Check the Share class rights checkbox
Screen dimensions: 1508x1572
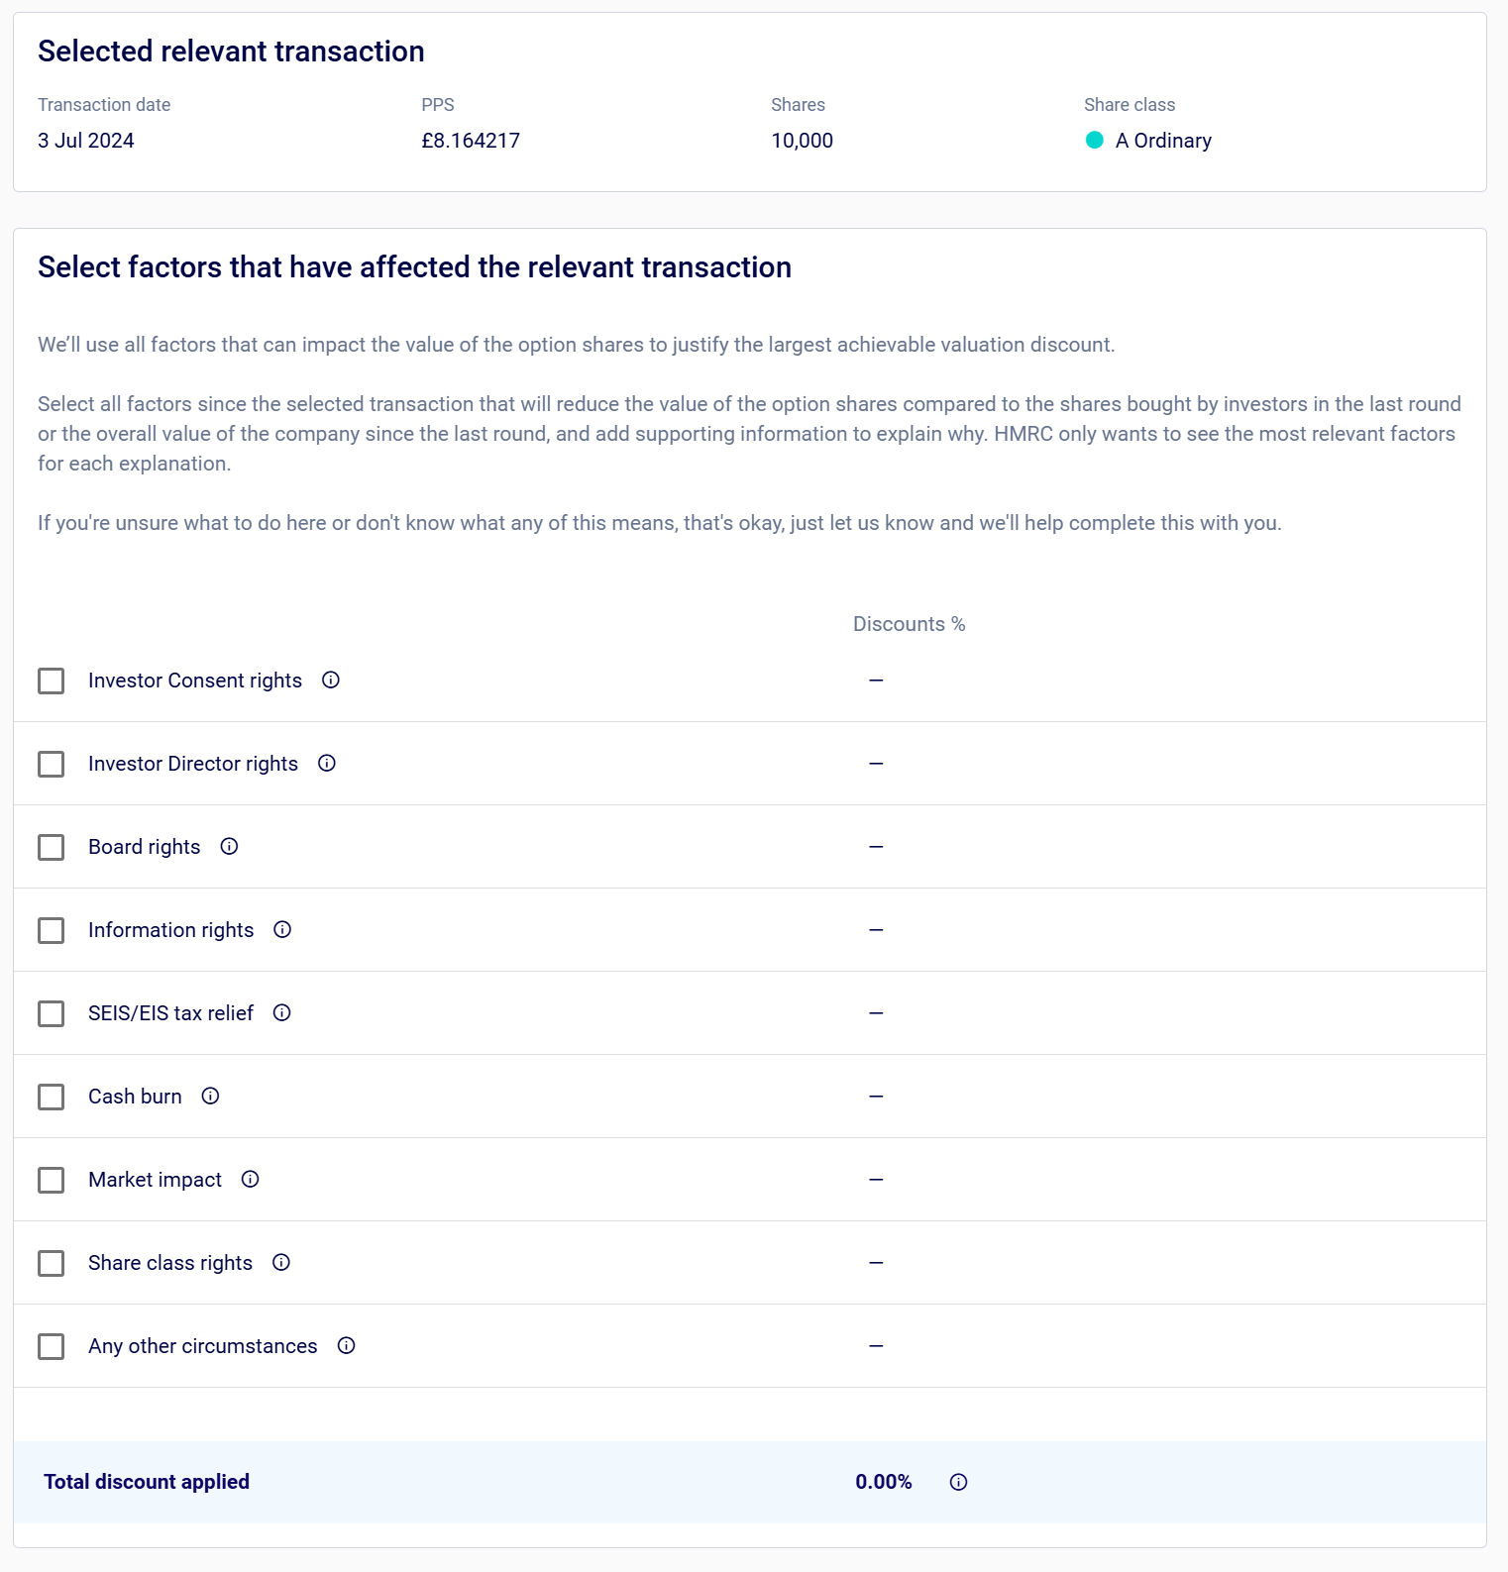52,1264
